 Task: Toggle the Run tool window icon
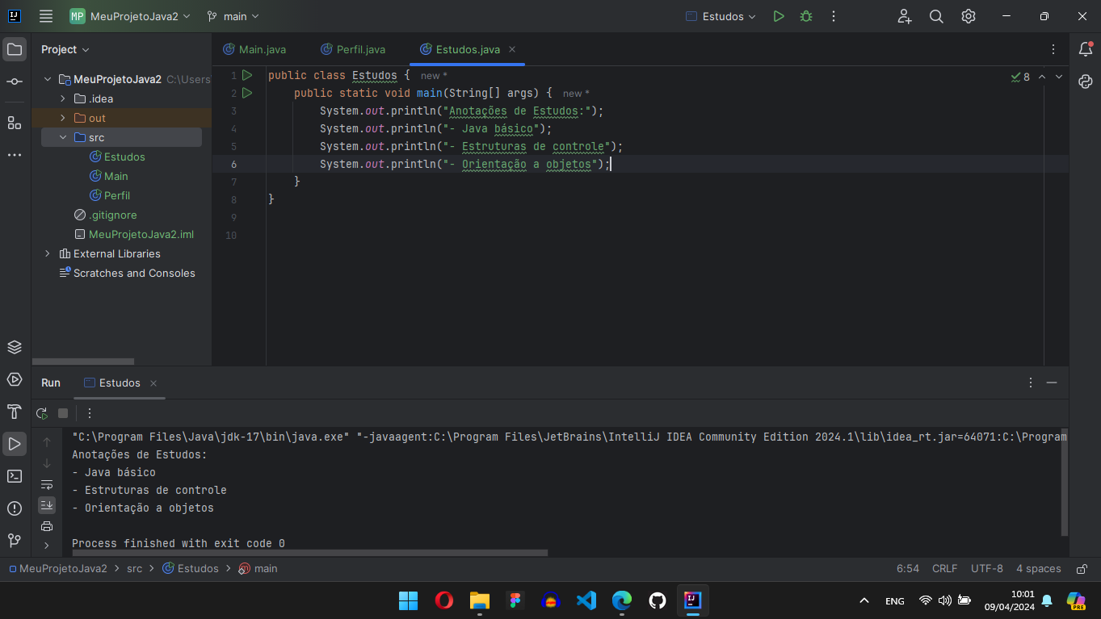(x=15, y=444)
